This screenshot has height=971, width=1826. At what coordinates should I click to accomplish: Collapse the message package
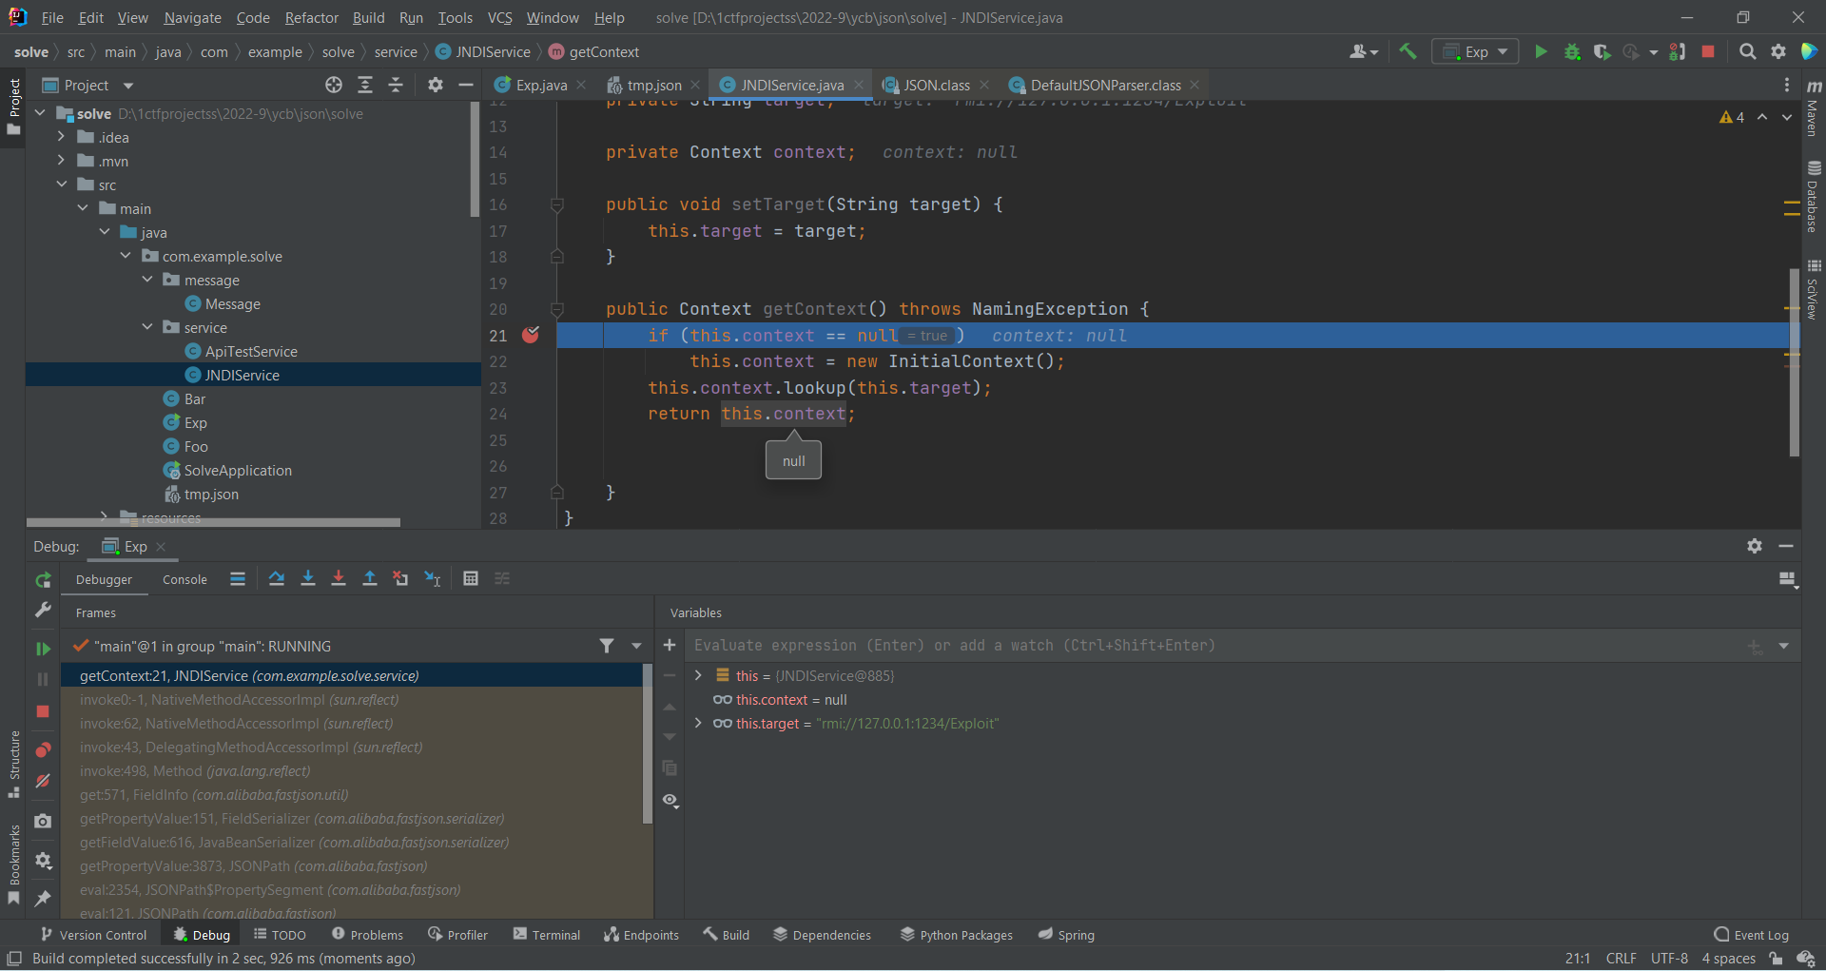(x=147, y=280)
